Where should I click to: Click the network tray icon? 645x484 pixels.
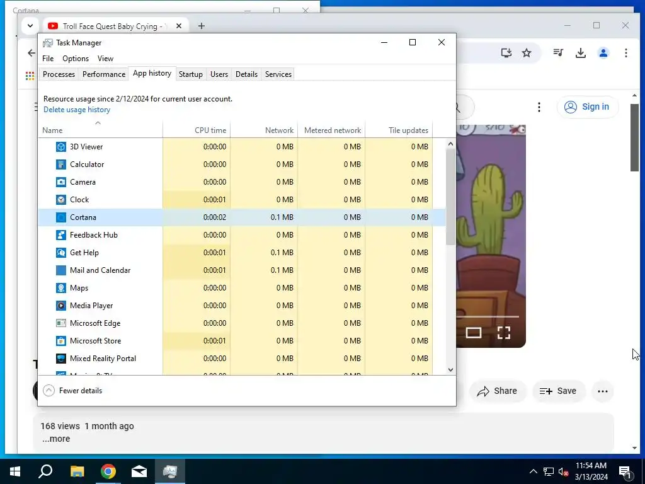point(549,472)
